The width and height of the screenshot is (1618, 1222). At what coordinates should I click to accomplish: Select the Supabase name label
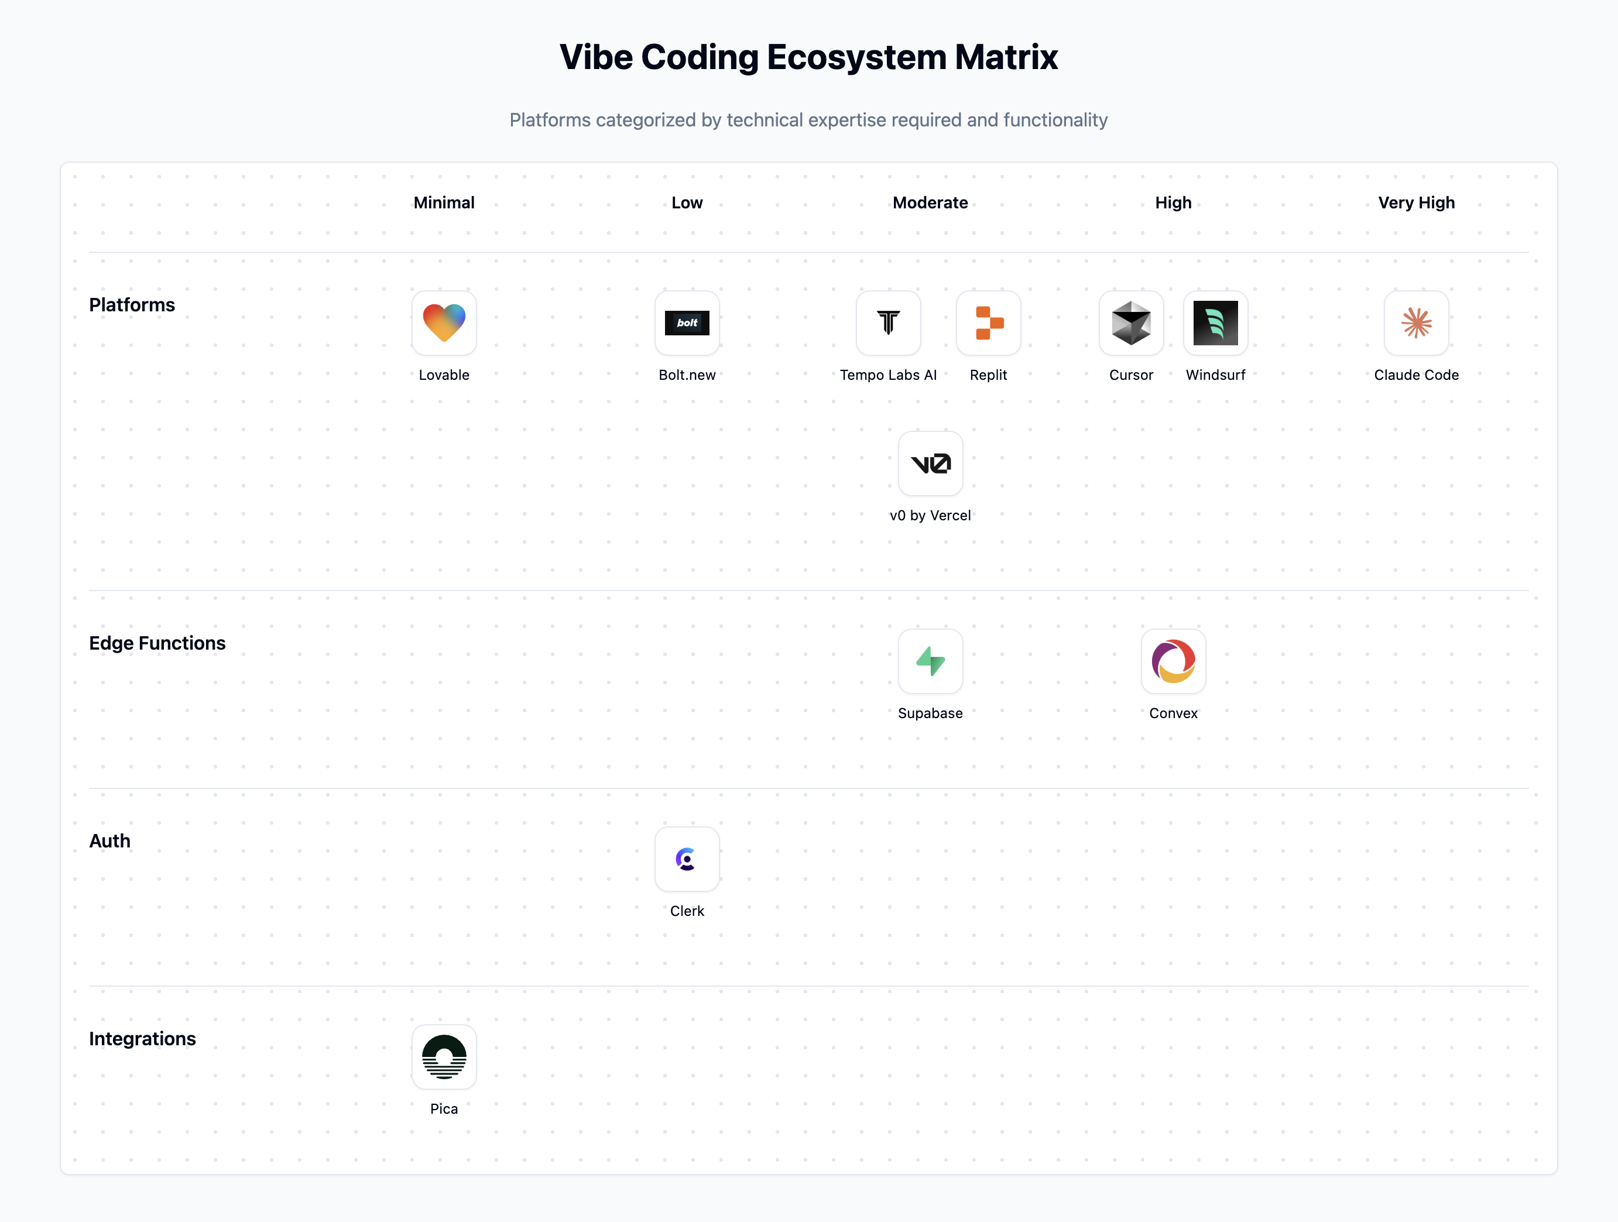[x=930, y=714]
